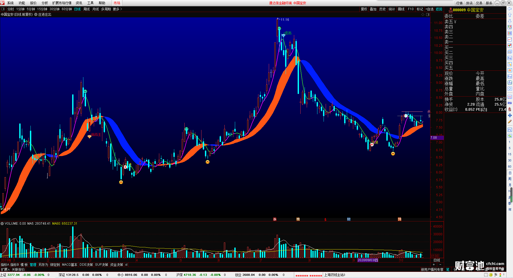Click the diamond restore icon above chart

[x=423, y=15]
